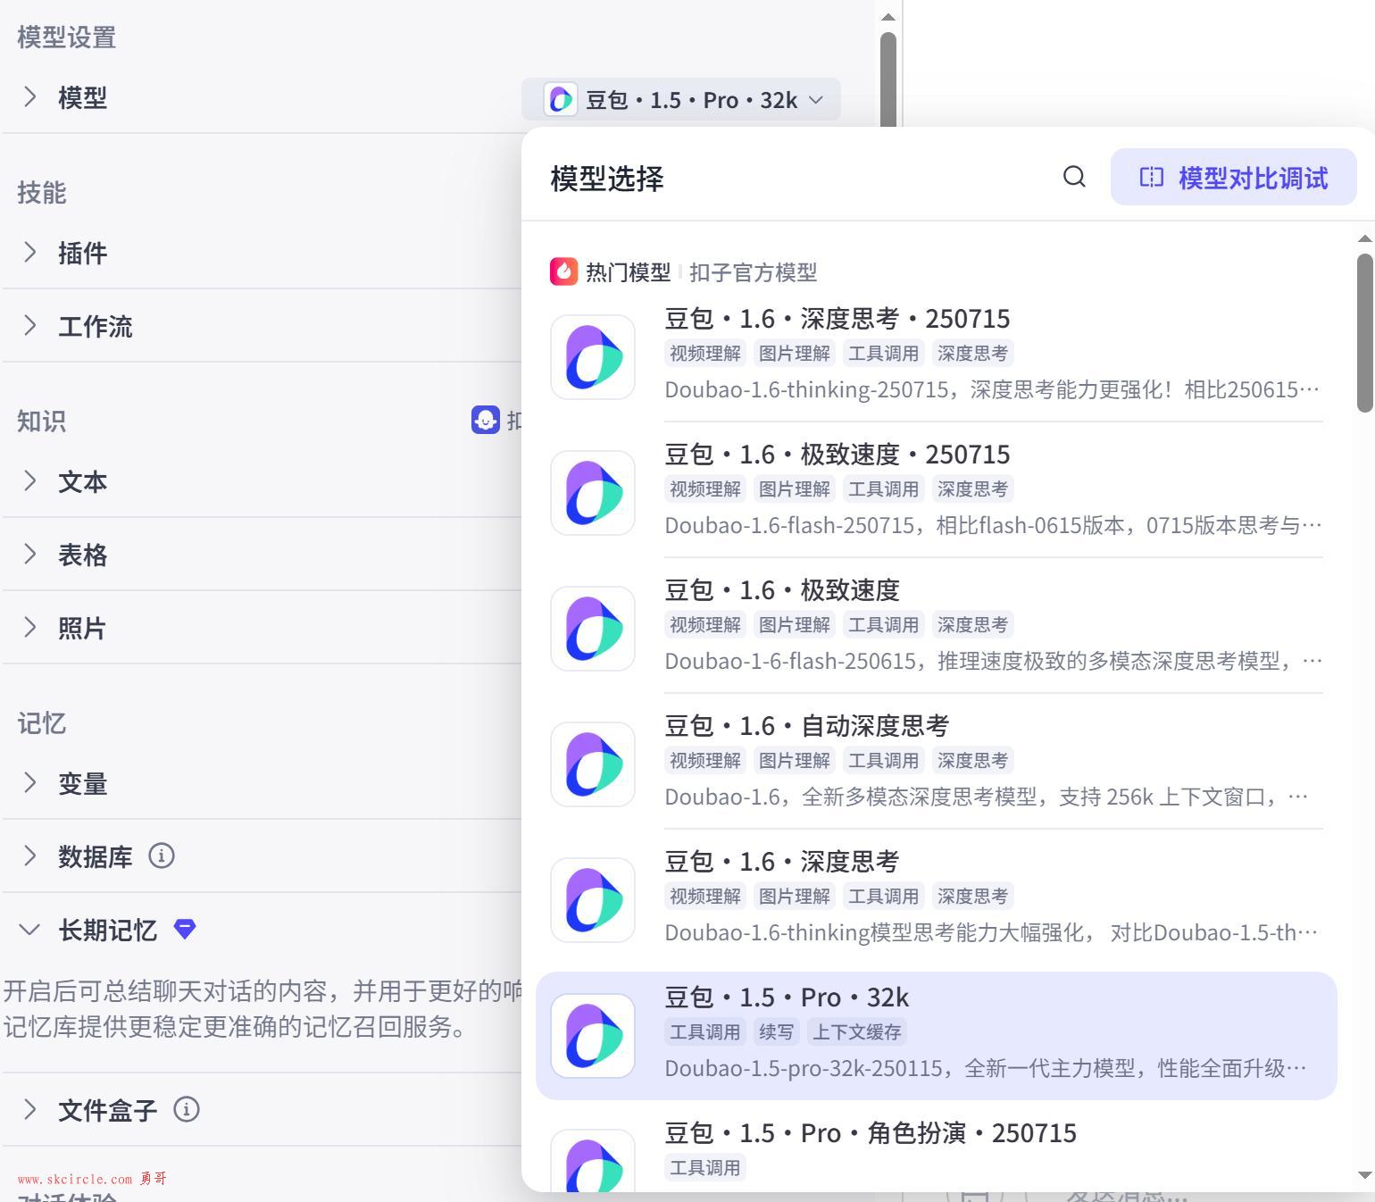The image size is (1375, 1202).
Task: Collapse the 长期记忆 section
Action: pyautogui.click(x=30, y=930)
